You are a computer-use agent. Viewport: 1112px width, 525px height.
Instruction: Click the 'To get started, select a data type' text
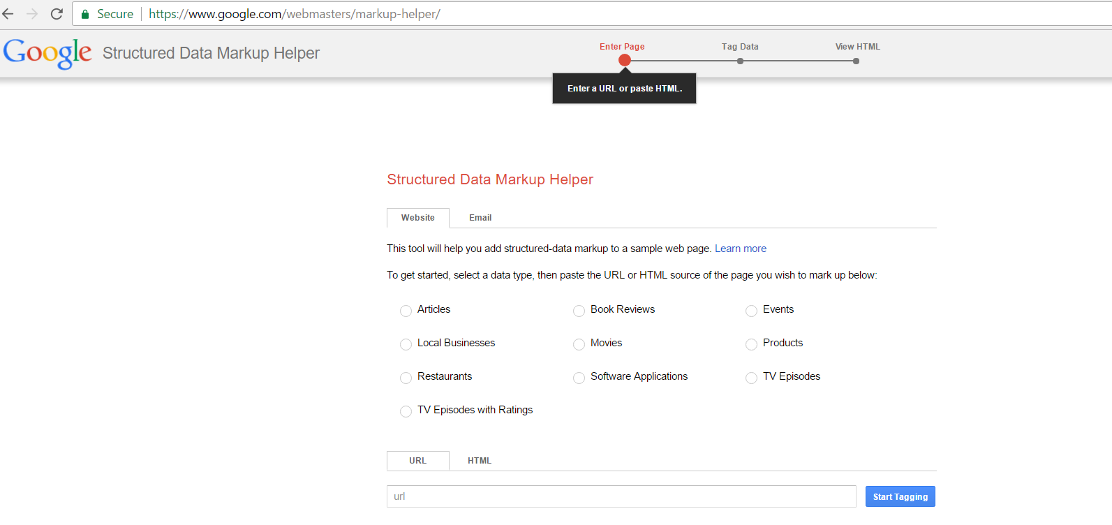pyautogui.click(x=459, y=275)
